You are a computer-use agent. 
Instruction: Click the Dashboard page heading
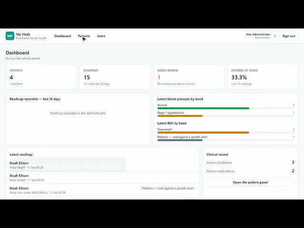coord(18,53)
